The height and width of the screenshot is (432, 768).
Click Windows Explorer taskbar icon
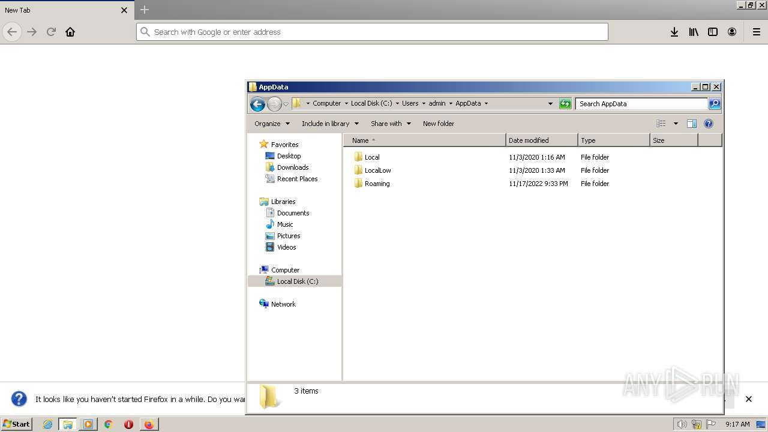[x=68, y=424]
